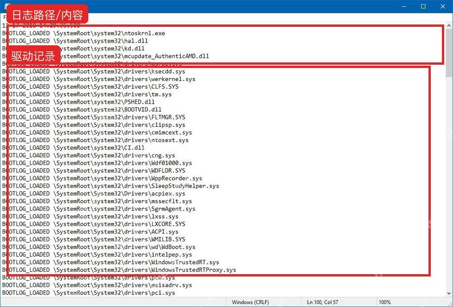Click the line ending with werkernel.sys
This screenshot has width=453, height=307.
pyautogui.click(x=98, y=79)
